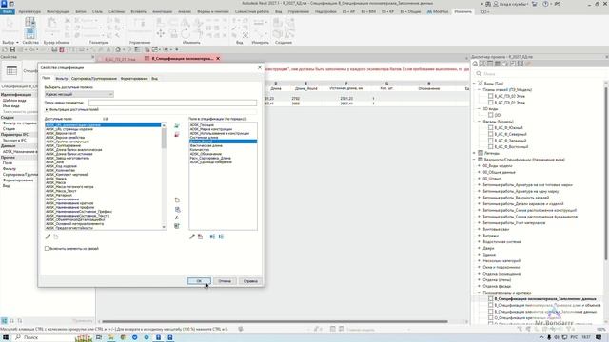Expand the filter available fields disclosure triangle
Screen dimensions: 609x342
[x=47, y=110]
